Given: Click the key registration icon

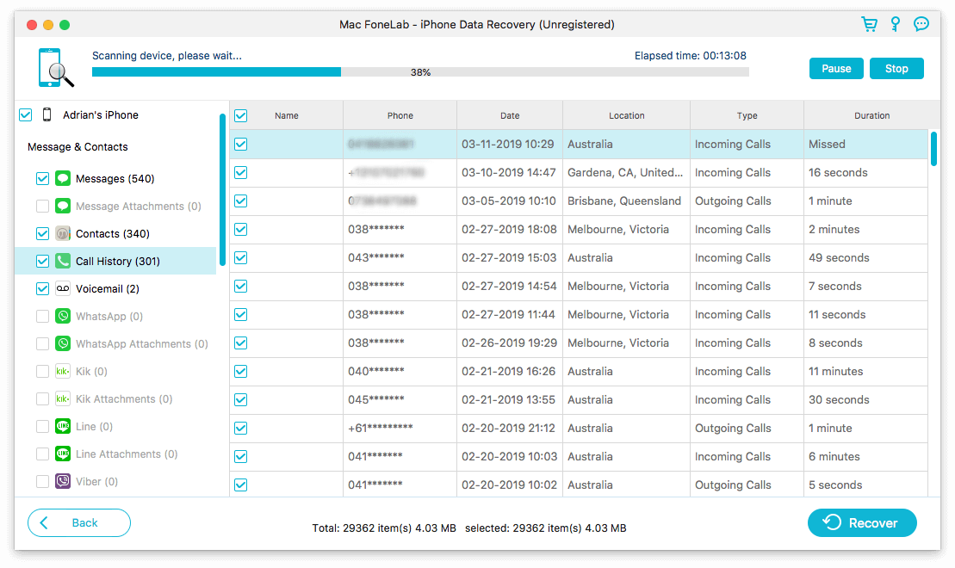Looking at the screenshot, I should [x=896, y=24].
